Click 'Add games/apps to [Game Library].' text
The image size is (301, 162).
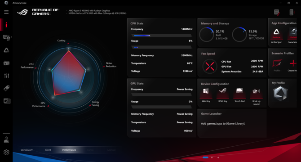(x=223, y=124)
